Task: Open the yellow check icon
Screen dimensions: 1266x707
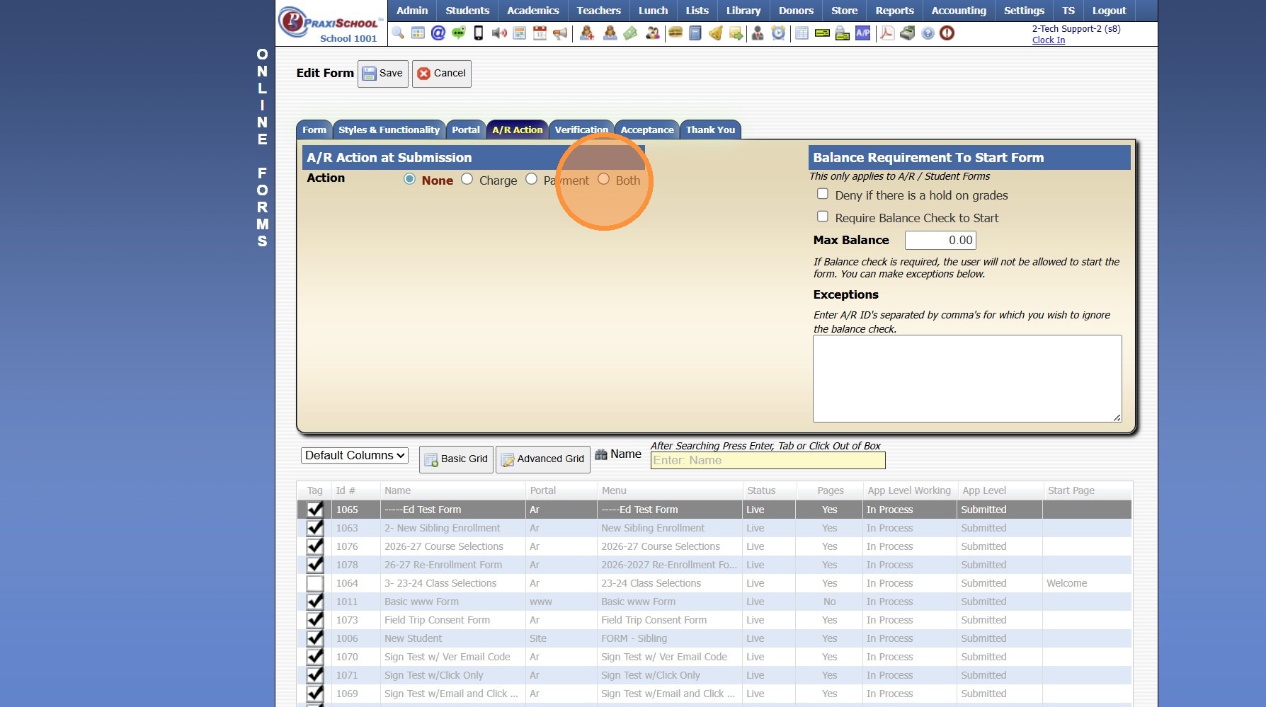Action: [822, 33]
